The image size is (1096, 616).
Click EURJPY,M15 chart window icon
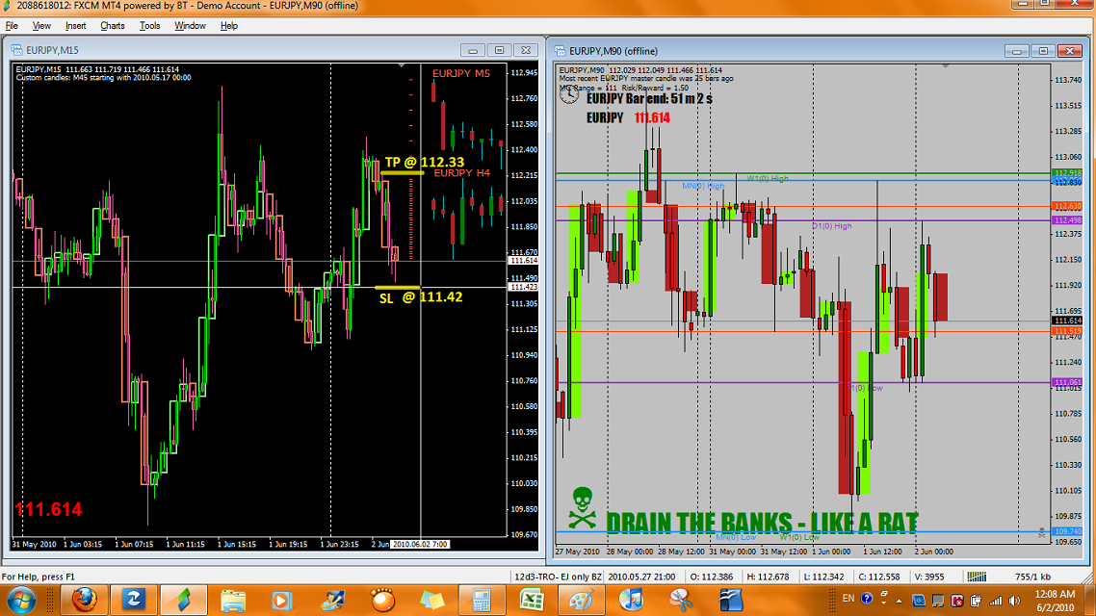pyautogui.click(x=16, y=50)
